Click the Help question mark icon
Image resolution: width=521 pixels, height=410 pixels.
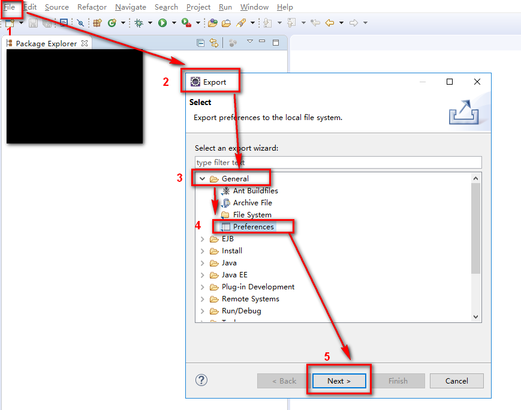tap(201, 380)
